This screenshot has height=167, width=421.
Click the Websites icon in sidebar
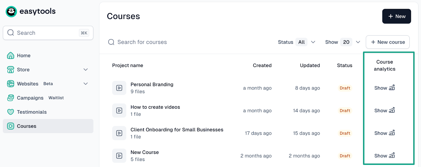point(11,84)
